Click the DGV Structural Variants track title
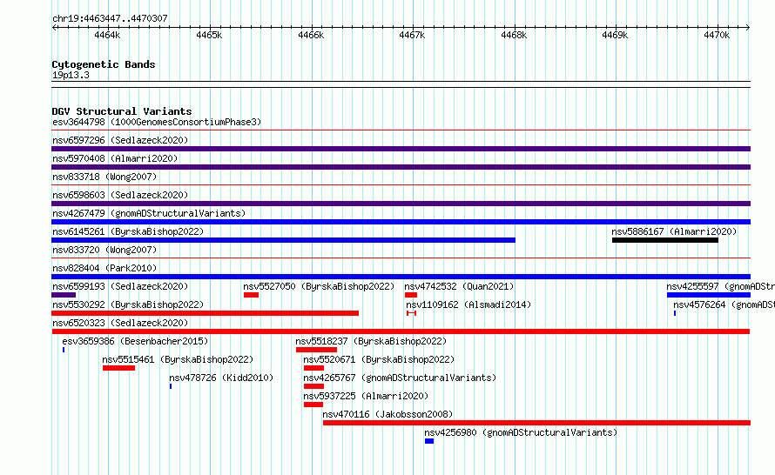 pos(122,111)
